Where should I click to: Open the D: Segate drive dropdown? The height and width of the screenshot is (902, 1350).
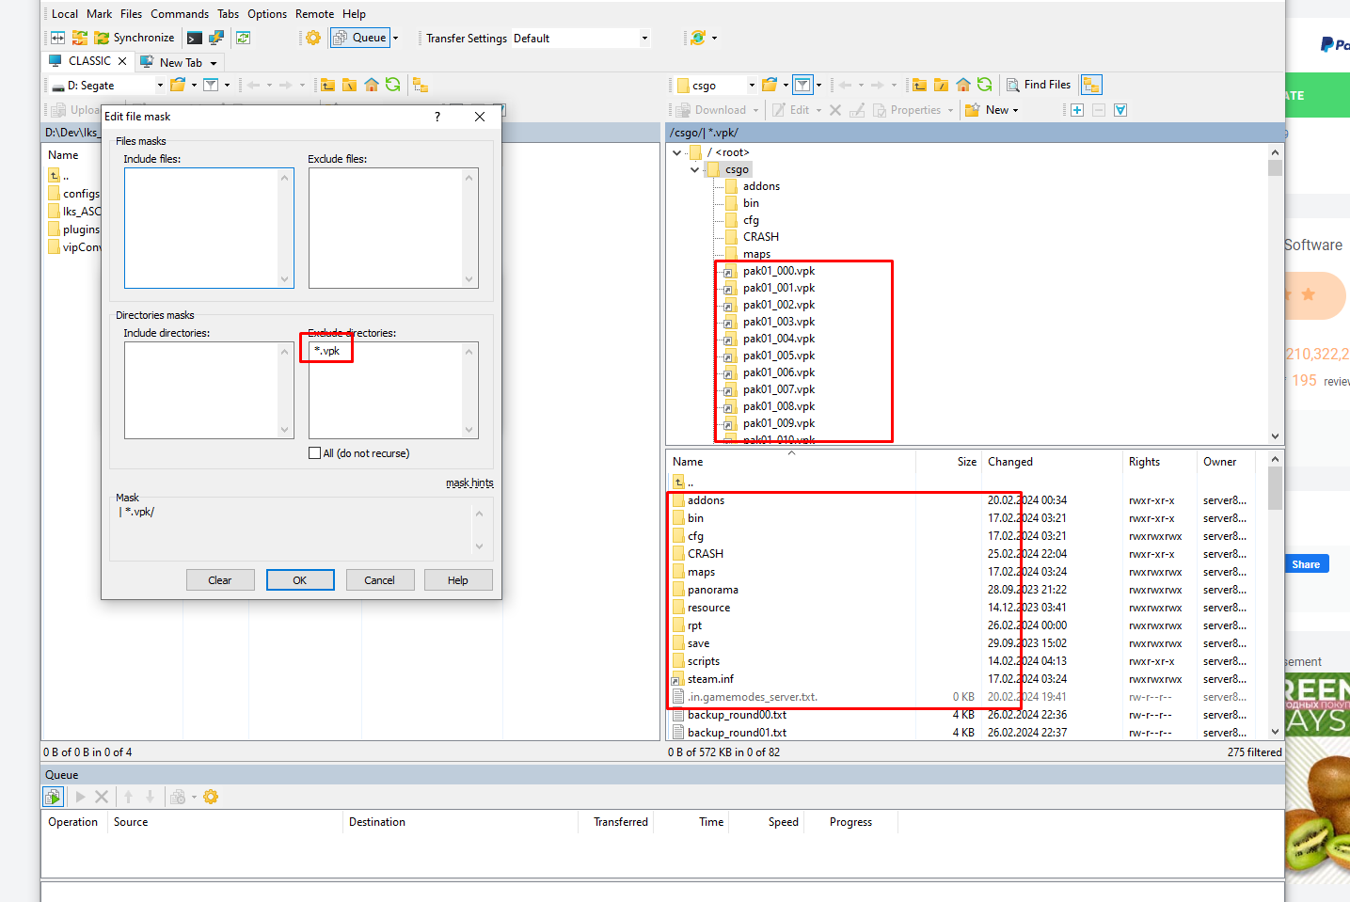pos(160,86)
